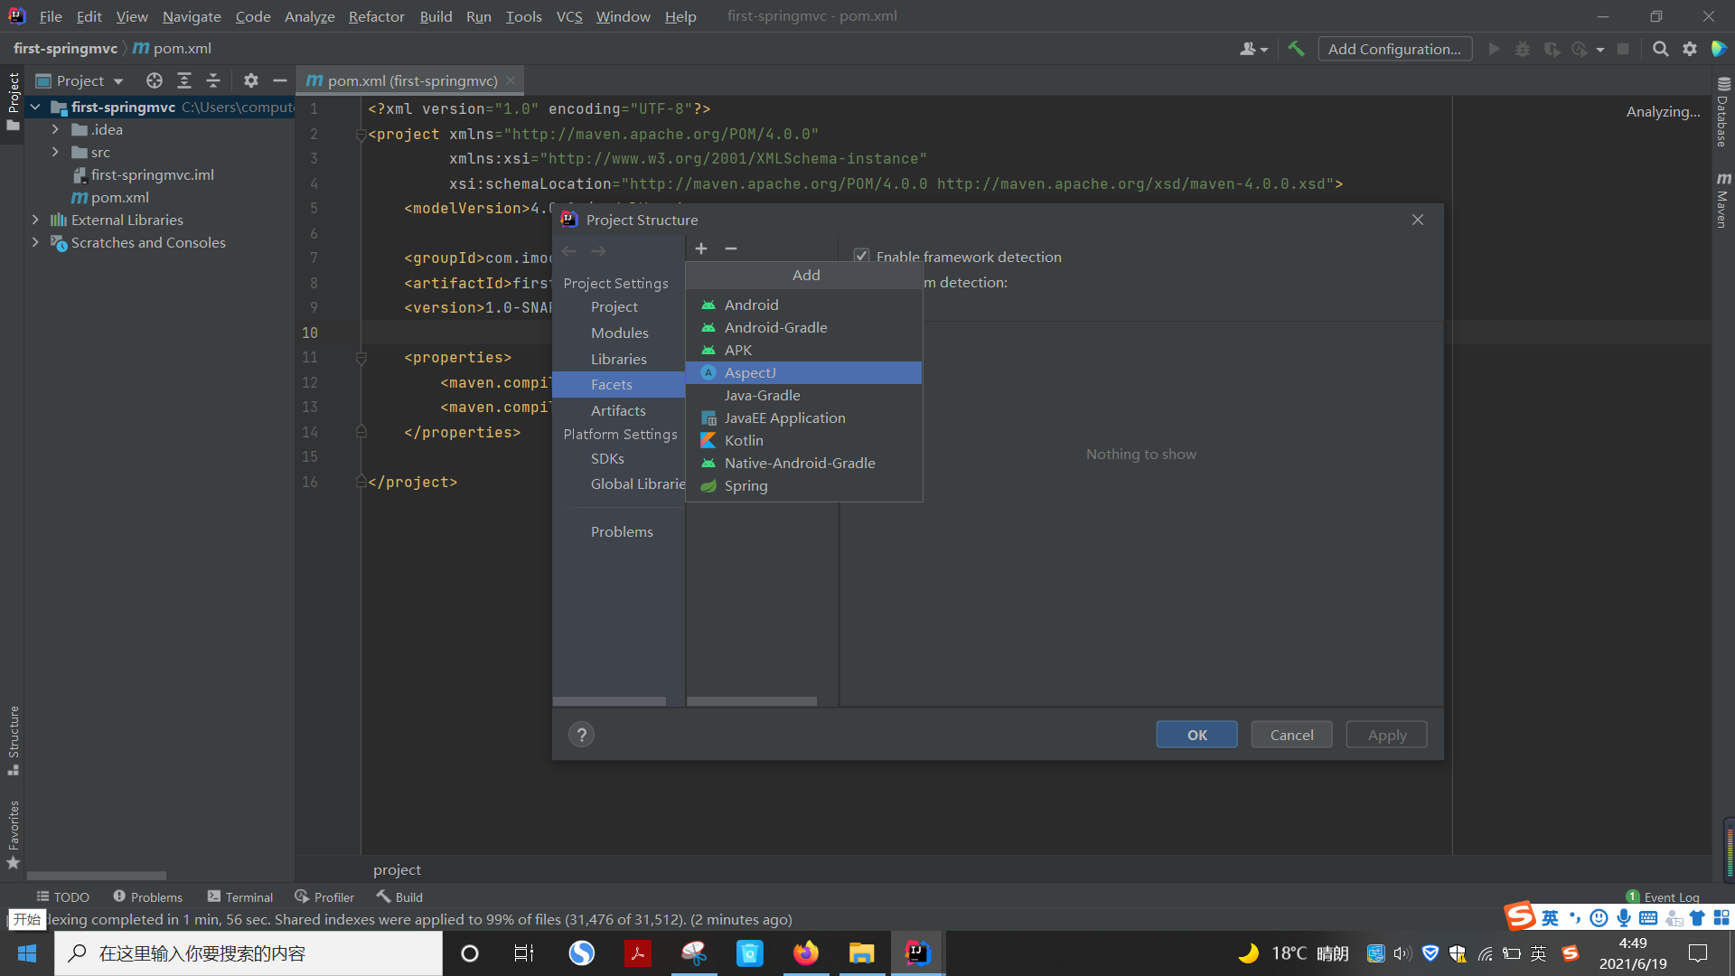
Task: Click the Project Structure sidebar horizontal scrollbar
Action: (610, 701)
